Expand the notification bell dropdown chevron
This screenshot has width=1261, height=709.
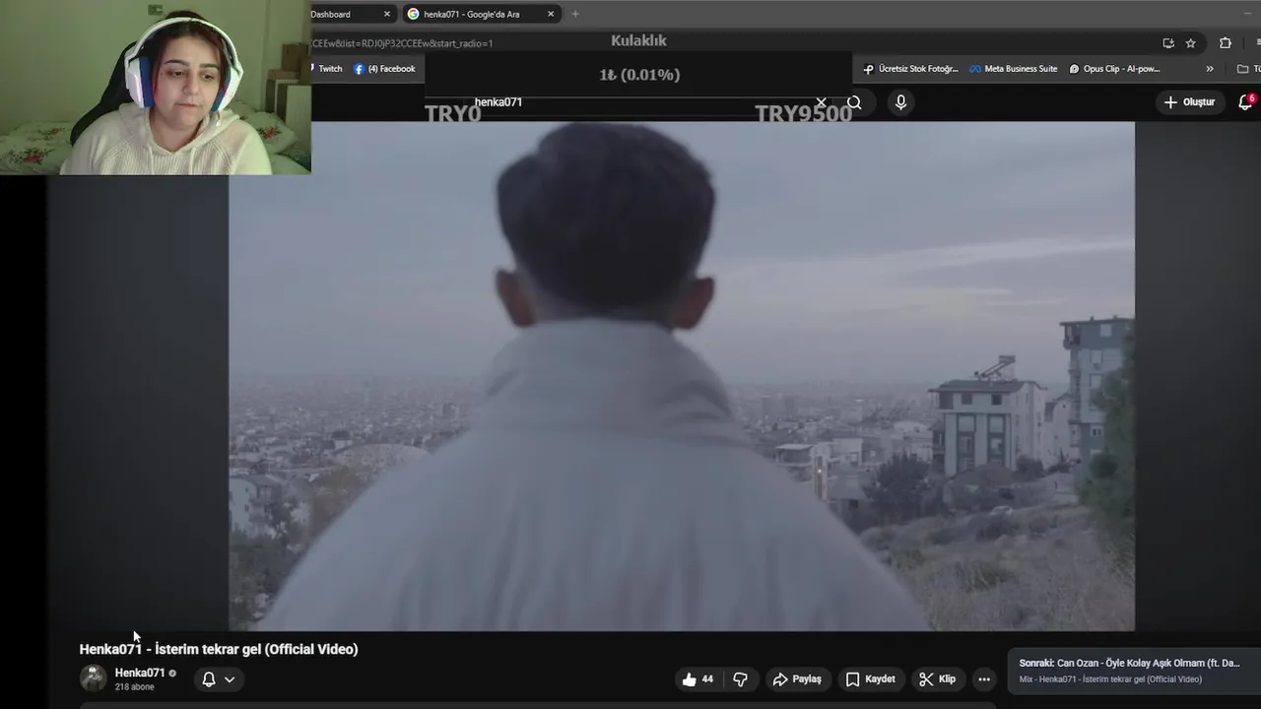[230, 679]
